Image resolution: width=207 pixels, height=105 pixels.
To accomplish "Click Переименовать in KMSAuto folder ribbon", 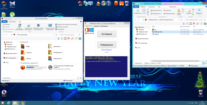I will (169, 14).
